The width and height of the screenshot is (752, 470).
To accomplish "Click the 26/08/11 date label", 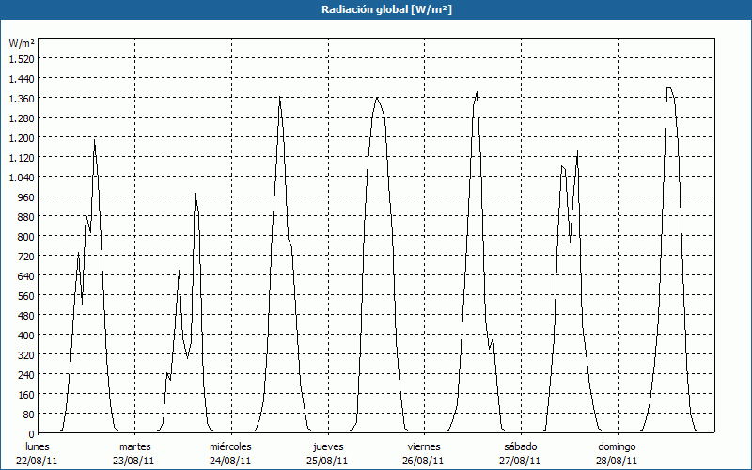I will point(423,461).
